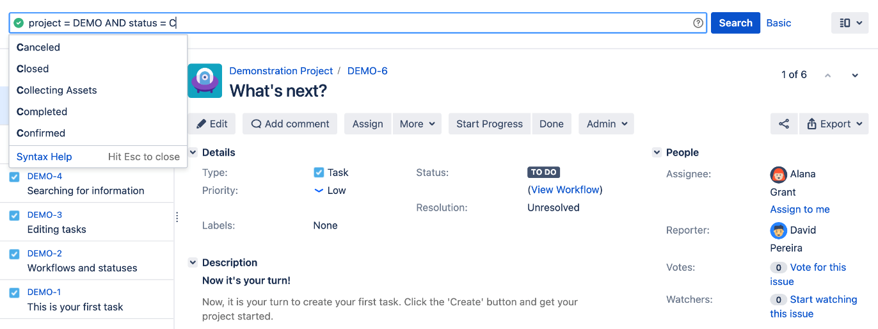
Task: Switch to Basic search mode
Action: tap(779, 23)
